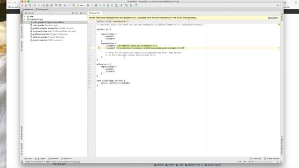The width and height of the screenshot is (299, 168).
Task: Click hide project panel icon
Action: [x=85, y=13]
